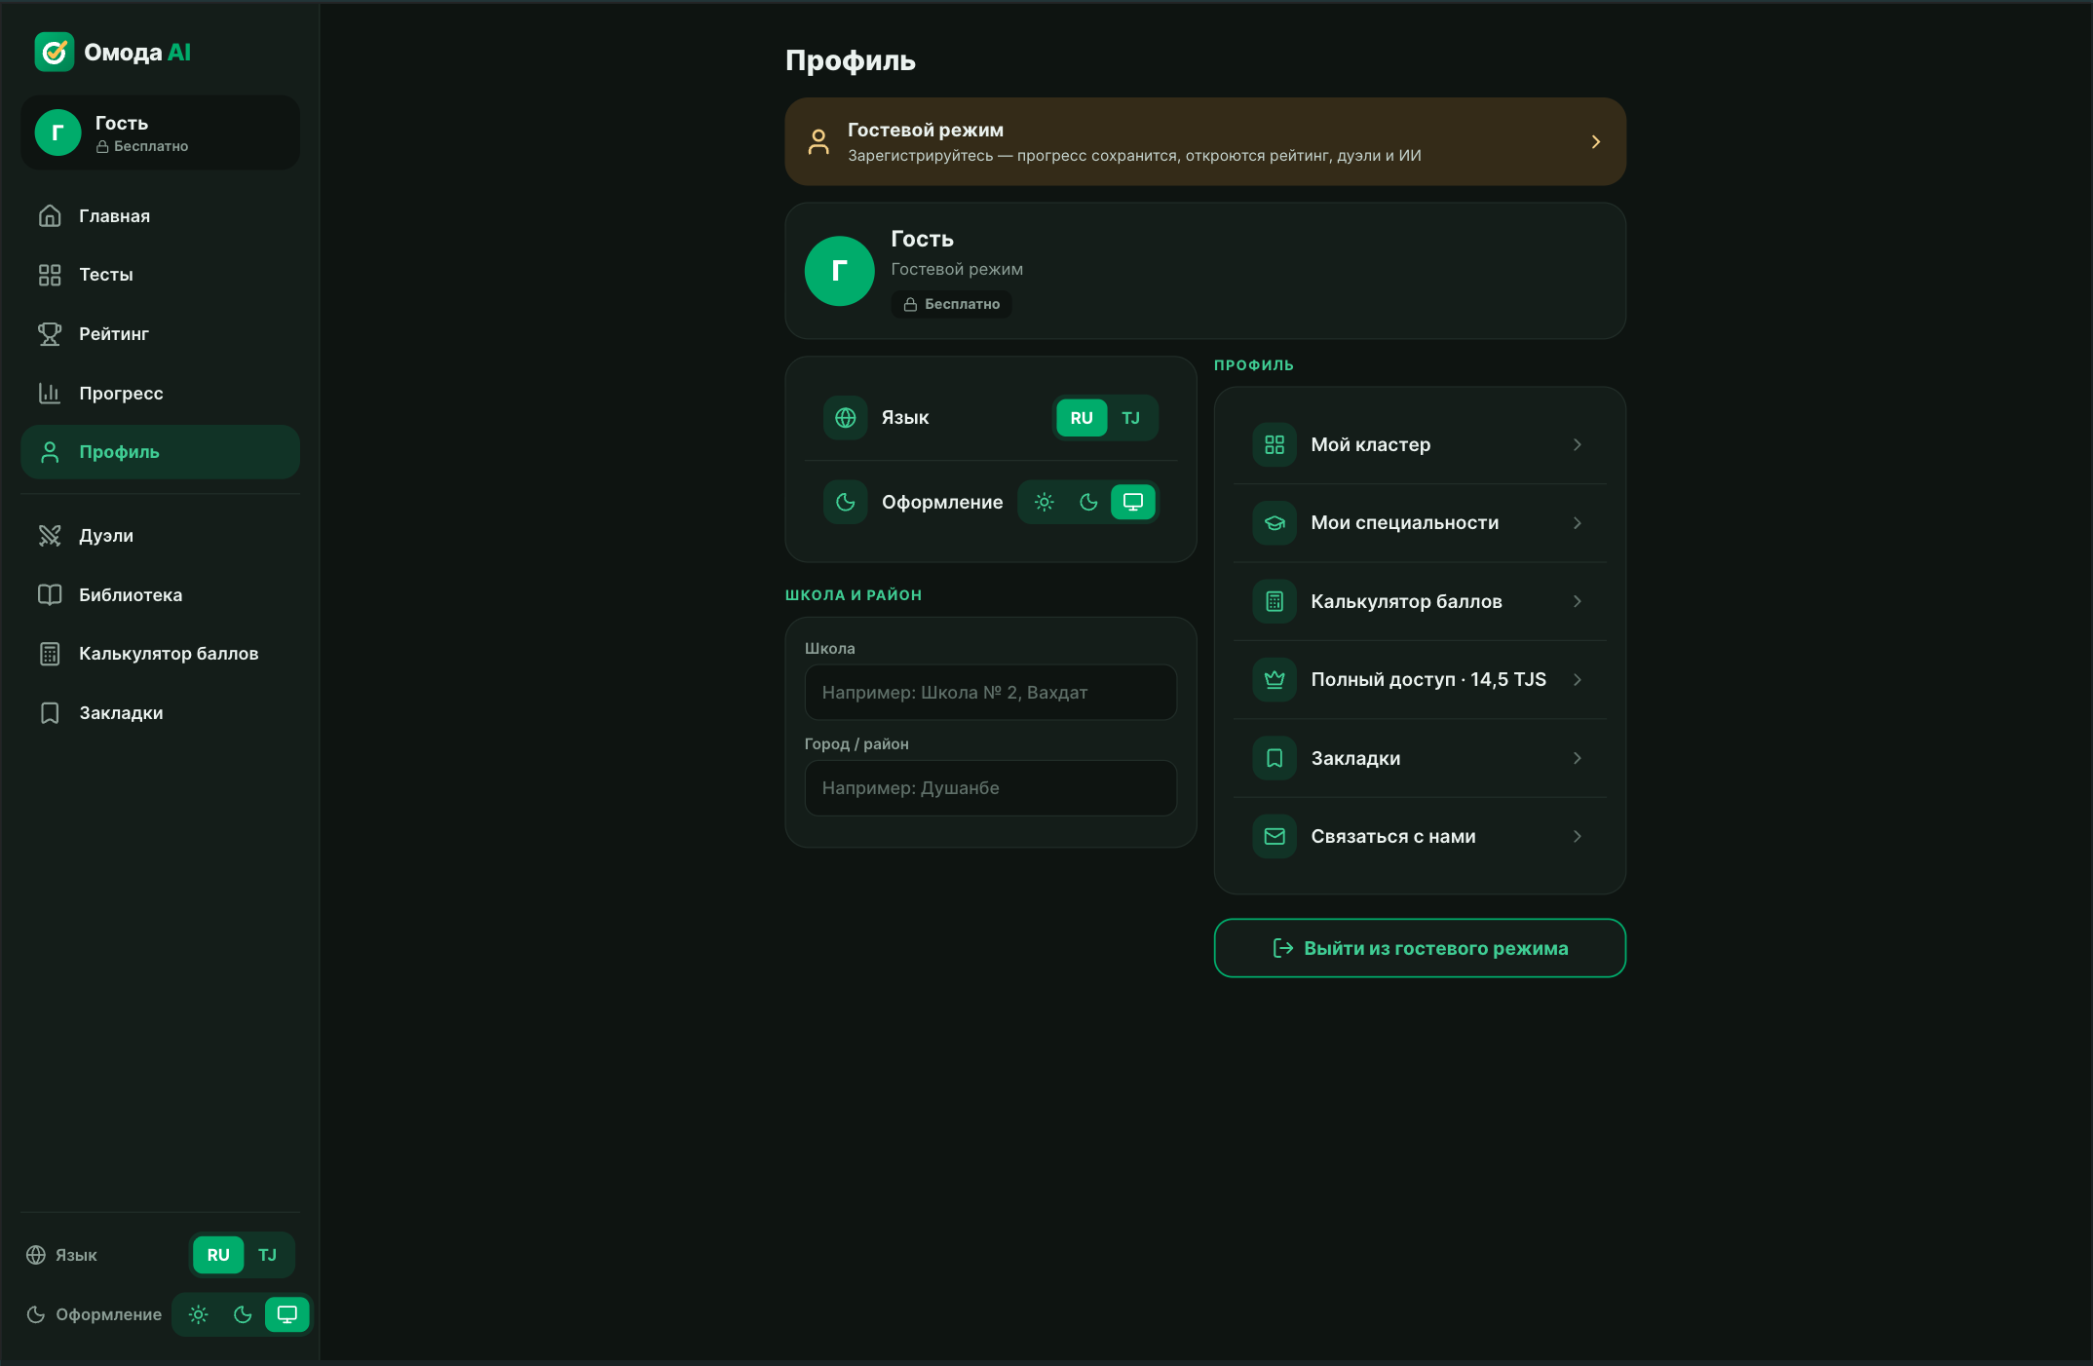
Task: Click the open book Библиотека icon
Action: (x=50, y=595)
